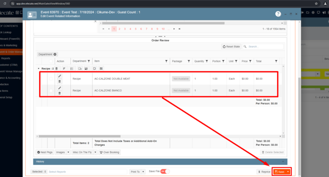
Task: Open filter for Total column
Action: [x=276, y=61]
